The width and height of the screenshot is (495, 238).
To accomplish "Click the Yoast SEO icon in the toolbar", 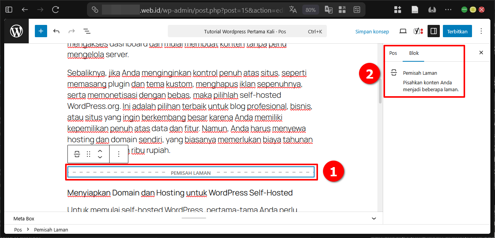I will [418, 31].
